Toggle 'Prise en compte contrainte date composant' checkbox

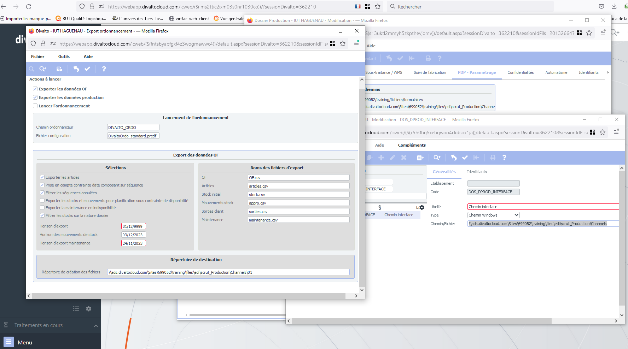[x=42, y=185]
